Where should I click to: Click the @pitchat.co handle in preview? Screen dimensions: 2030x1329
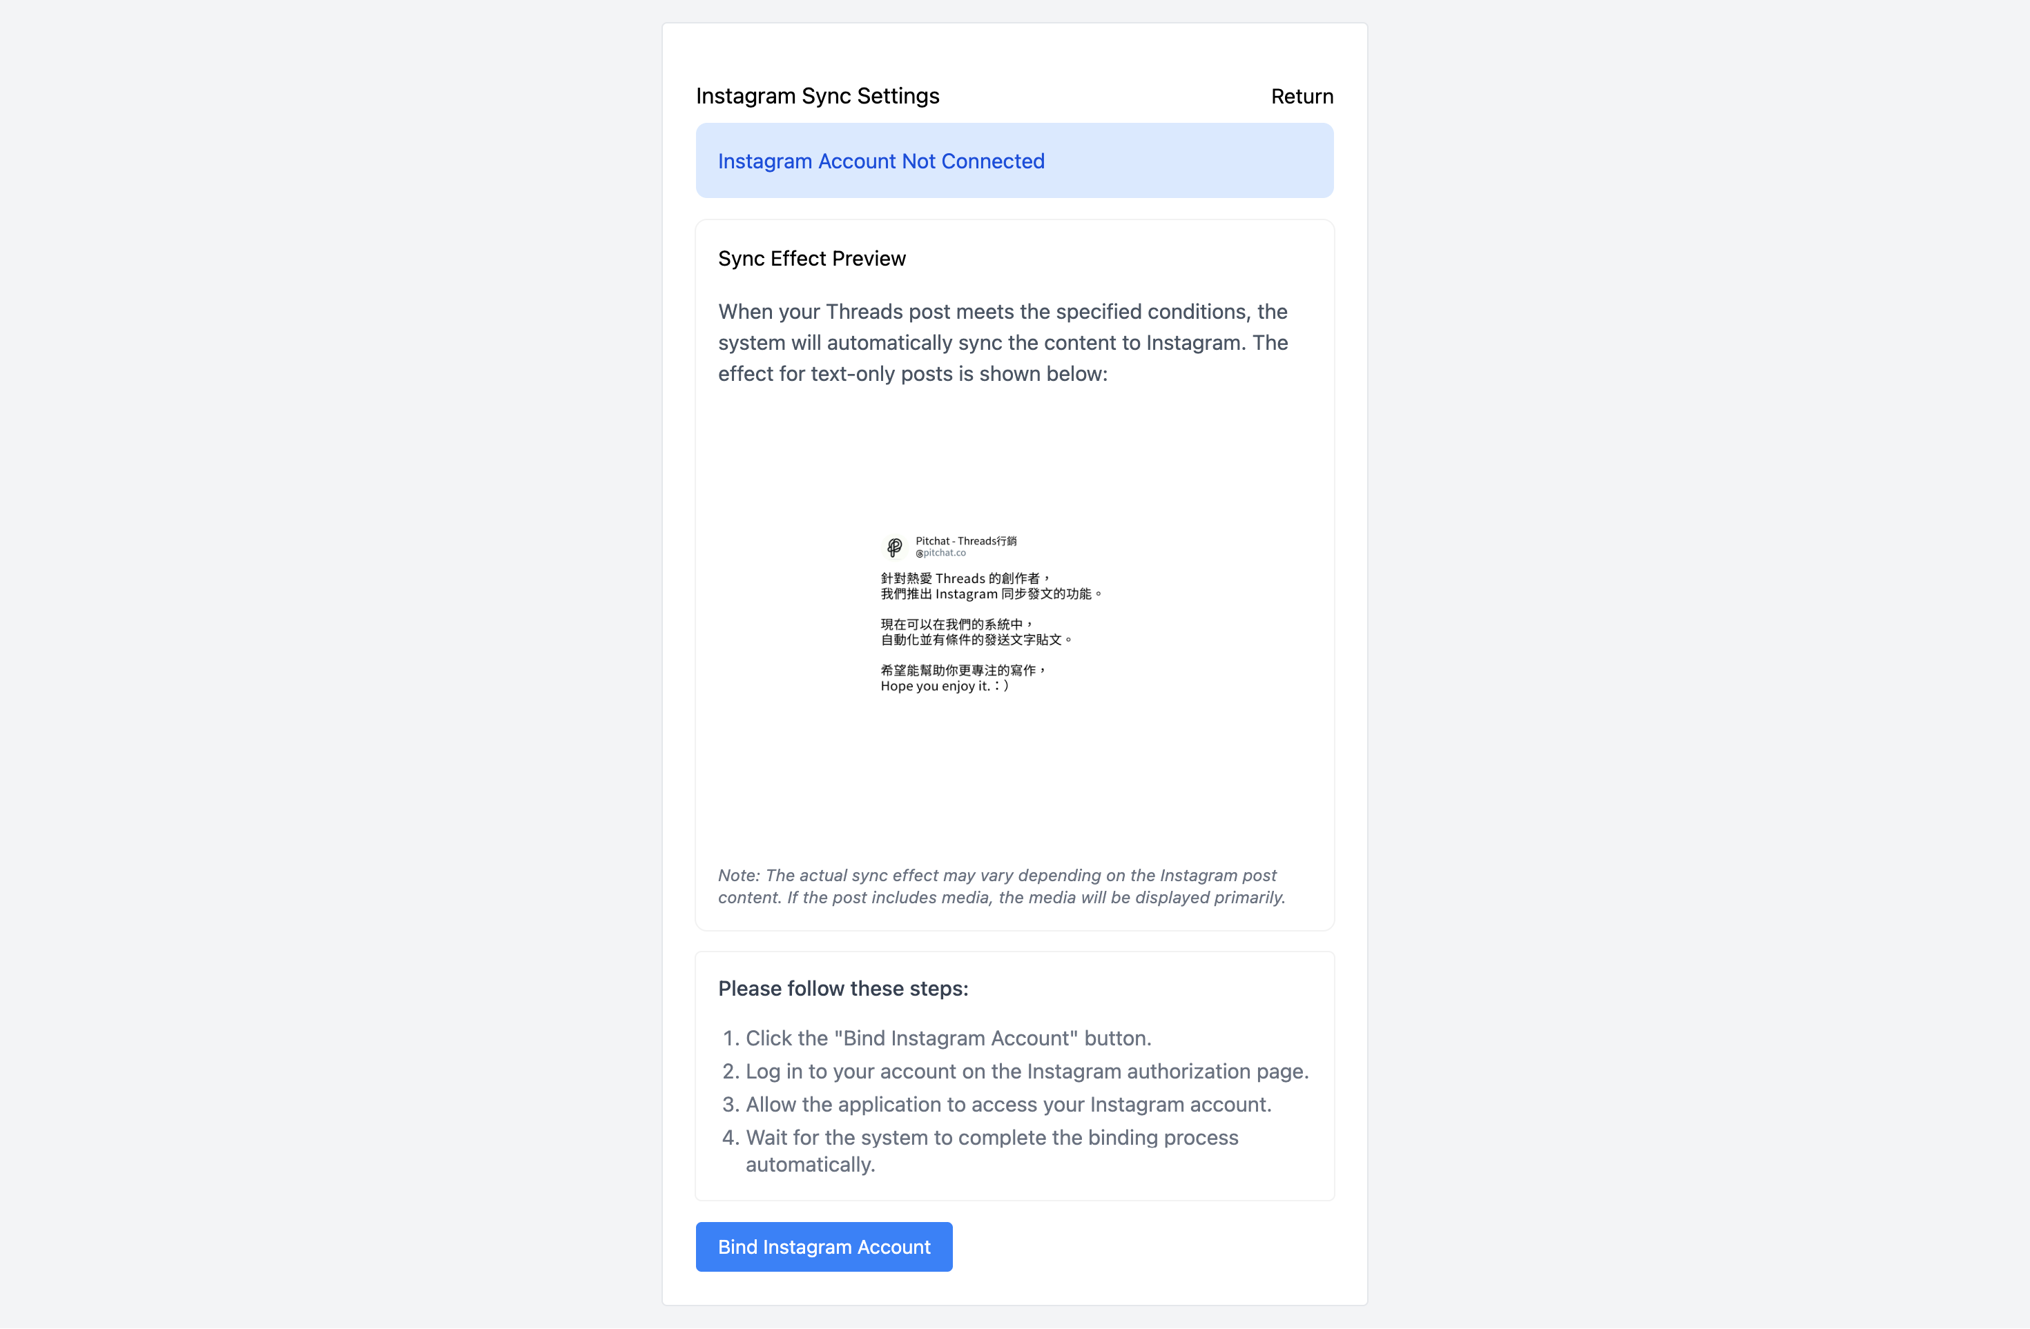941,553
